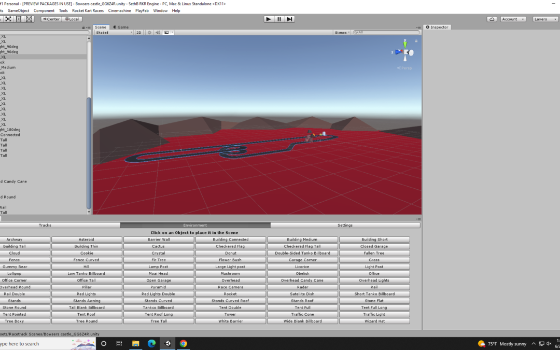
Task: Place an Asteroid object
Action: coord(87,240)
